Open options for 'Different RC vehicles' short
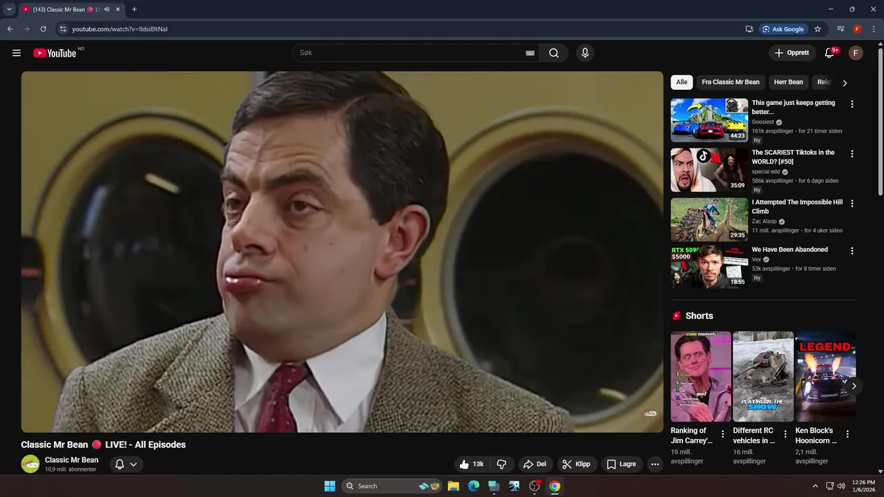Screen dimensions: 884x497 [x=785, y=434]
